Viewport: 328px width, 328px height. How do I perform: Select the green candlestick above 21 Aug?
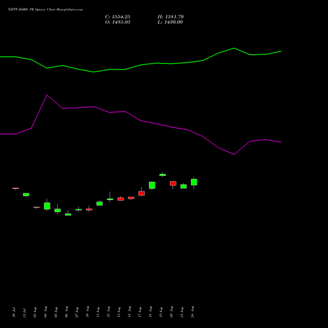184,186
